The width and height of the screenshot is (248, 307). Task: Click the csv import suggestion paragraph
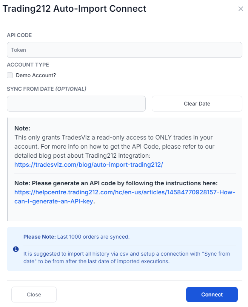coord(126,257)
